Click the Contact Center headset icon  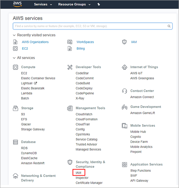click(125, 91)
